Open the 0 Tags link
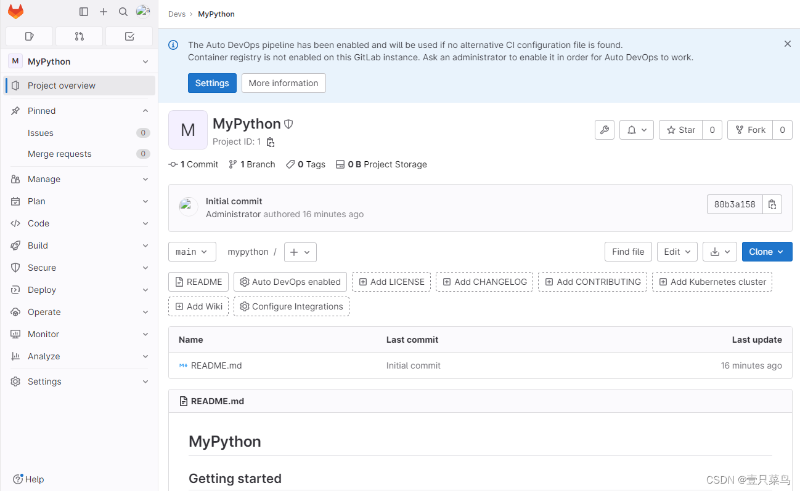 coord(306,164)
